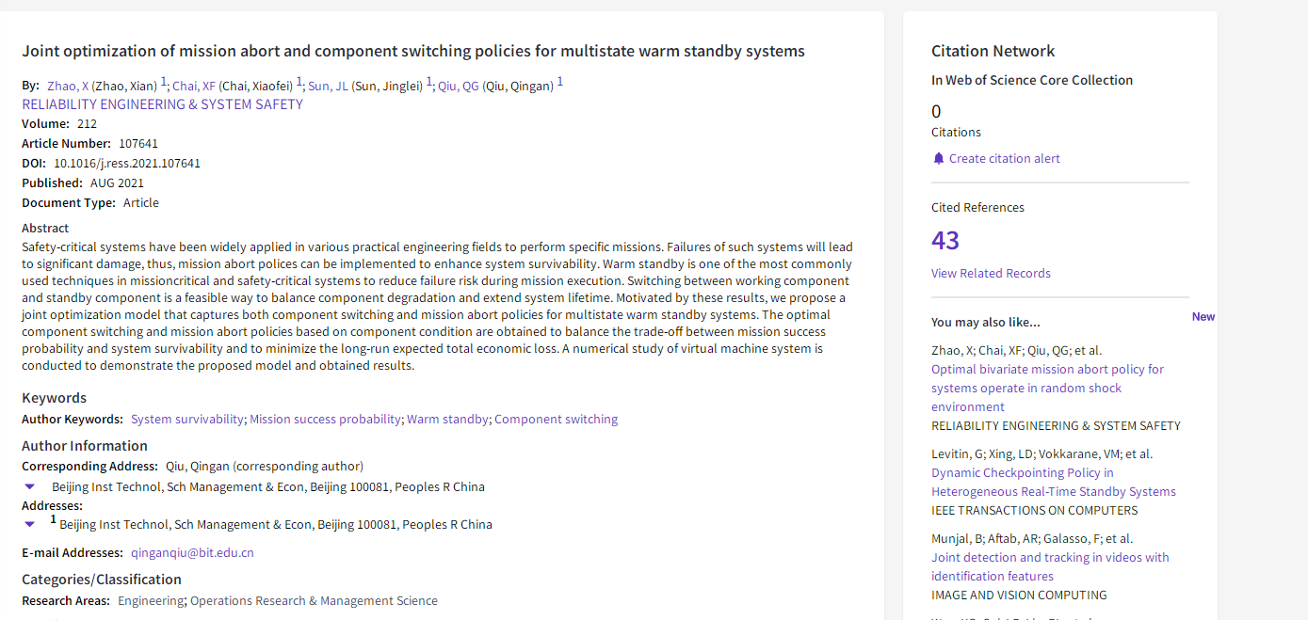Viewport: 1308px width, 620px height.
Task: Select the System survivability keyword
Action: [187, 420]
